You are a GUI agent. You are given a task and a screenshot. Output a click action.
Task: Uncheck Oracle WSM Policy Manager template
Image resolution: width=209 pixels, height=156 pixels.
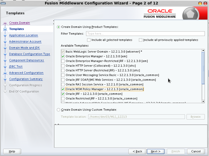63,89
